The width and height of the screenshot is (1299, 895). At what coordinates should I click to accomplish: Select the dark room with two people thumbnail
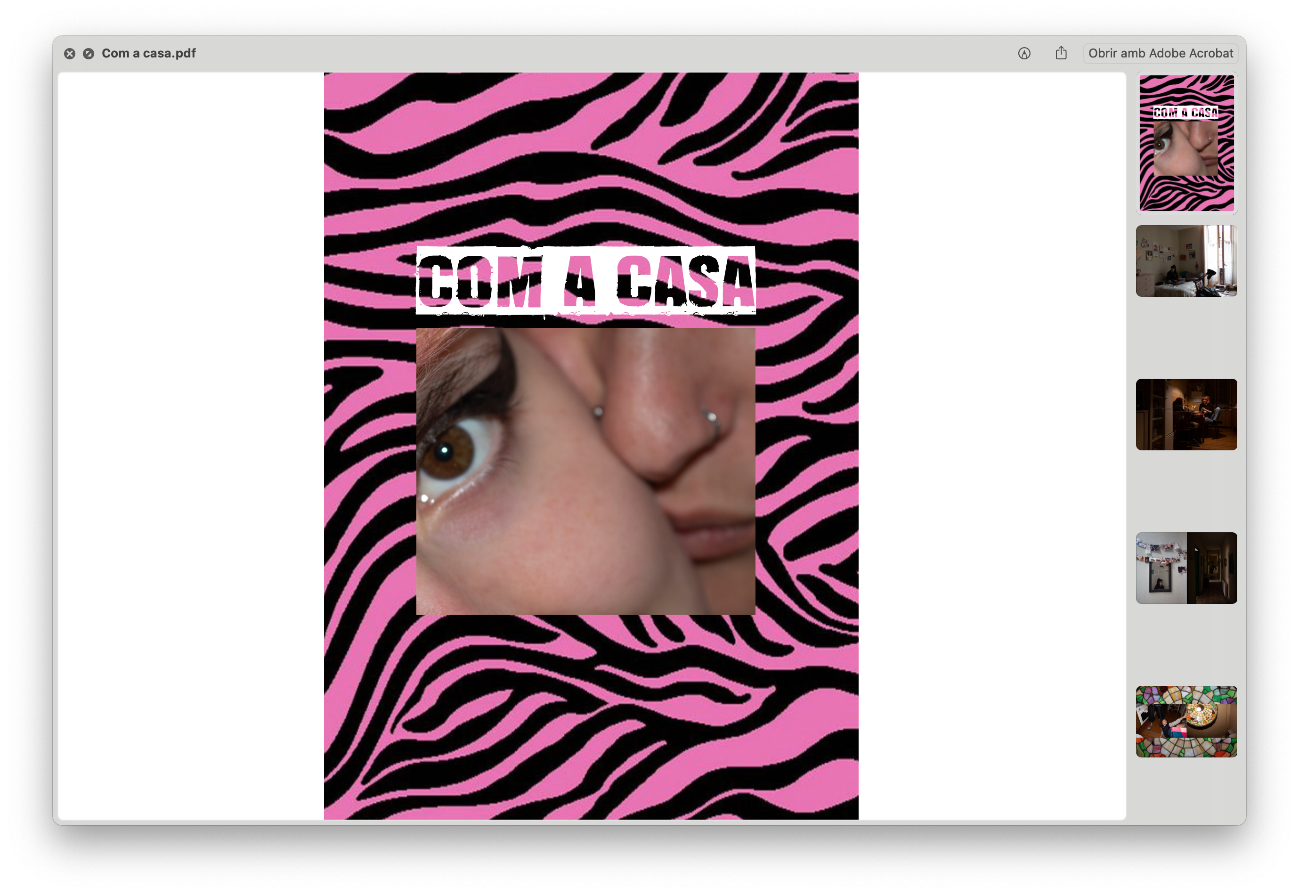click(x=1186, y=415)
